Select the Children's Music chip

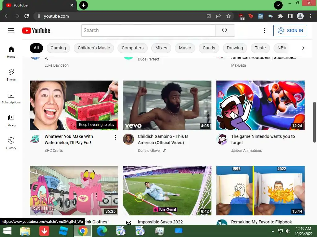point(94,48)
